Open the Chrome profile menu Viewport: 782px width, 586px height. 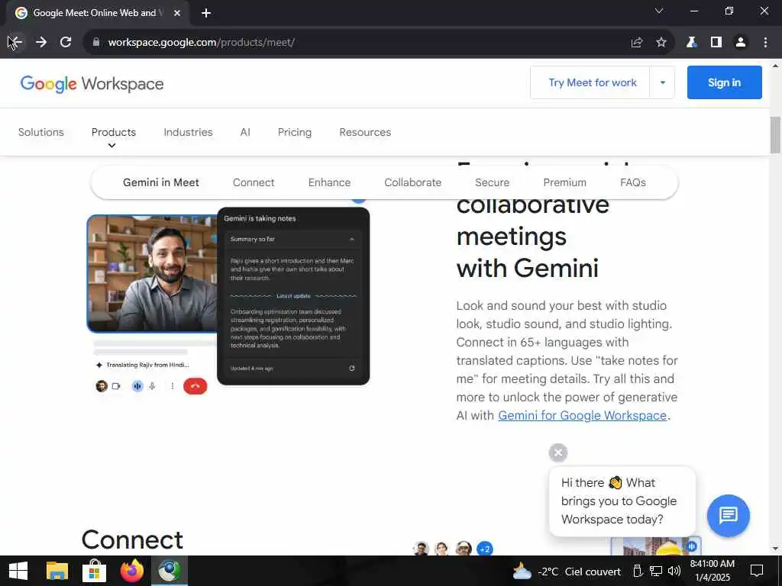741,43
